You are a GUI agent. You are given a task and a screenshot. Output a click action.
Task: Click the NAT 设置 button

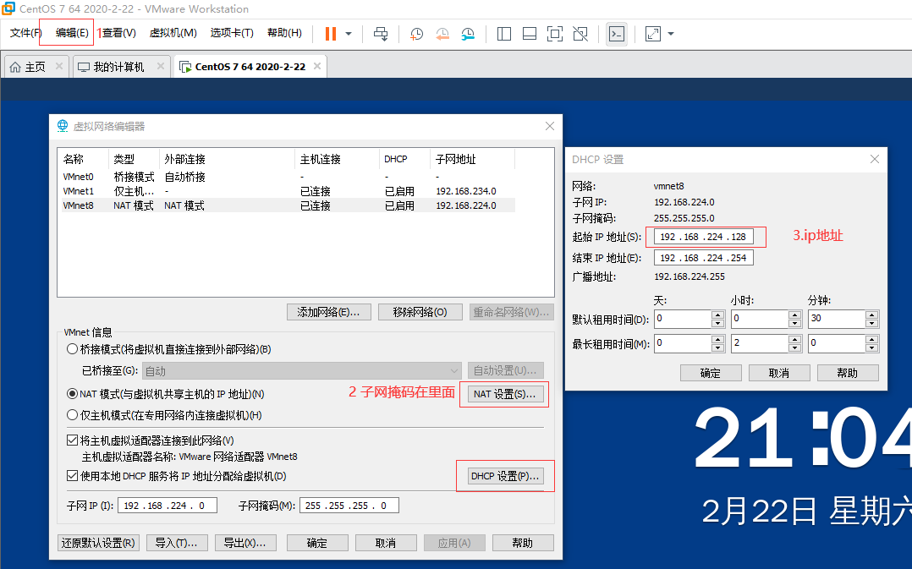[x=504, y=392]
